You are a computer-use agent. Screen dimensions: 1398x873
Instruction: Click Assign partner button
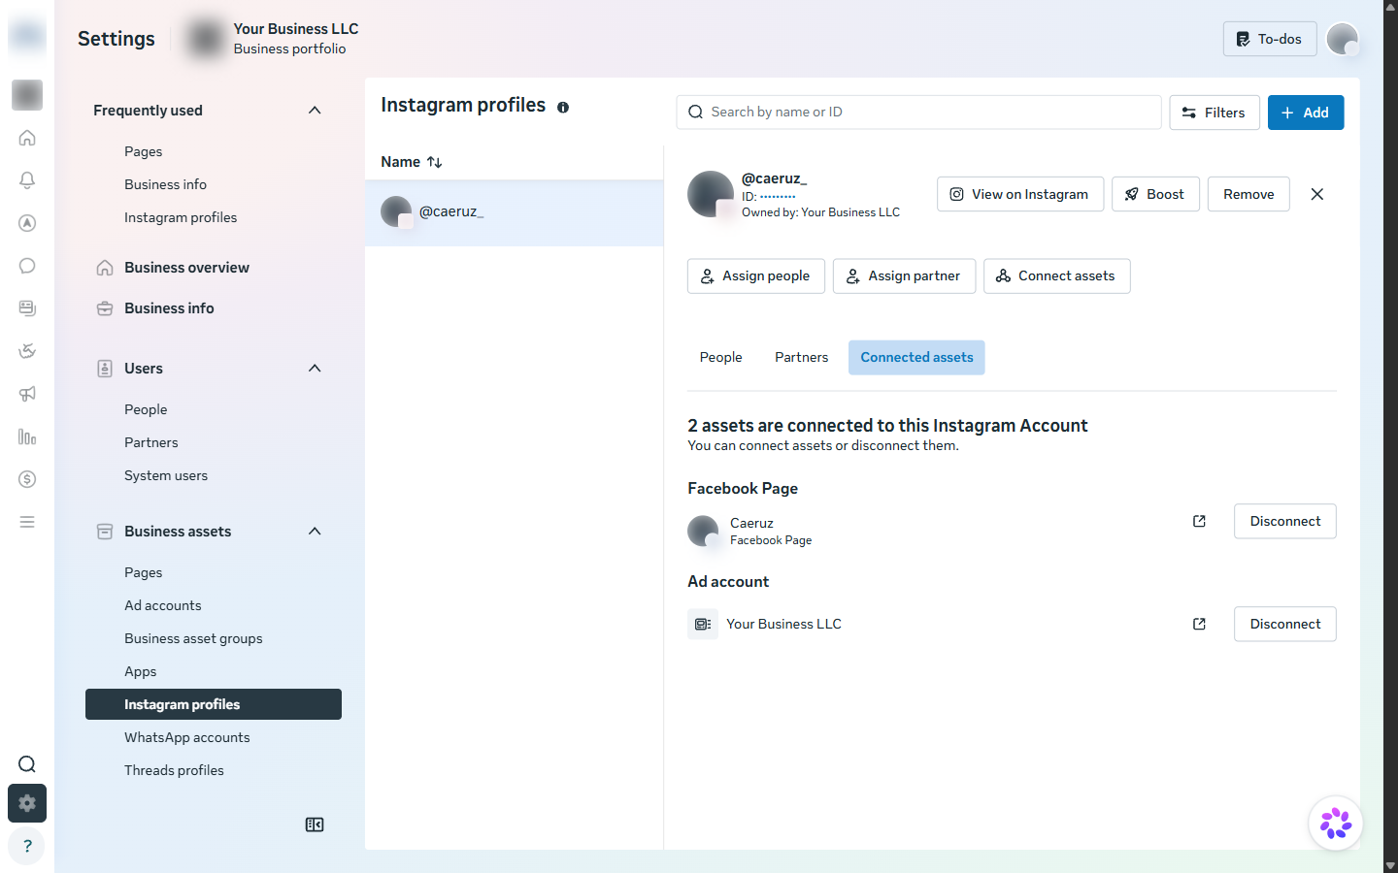coord(904,276)
